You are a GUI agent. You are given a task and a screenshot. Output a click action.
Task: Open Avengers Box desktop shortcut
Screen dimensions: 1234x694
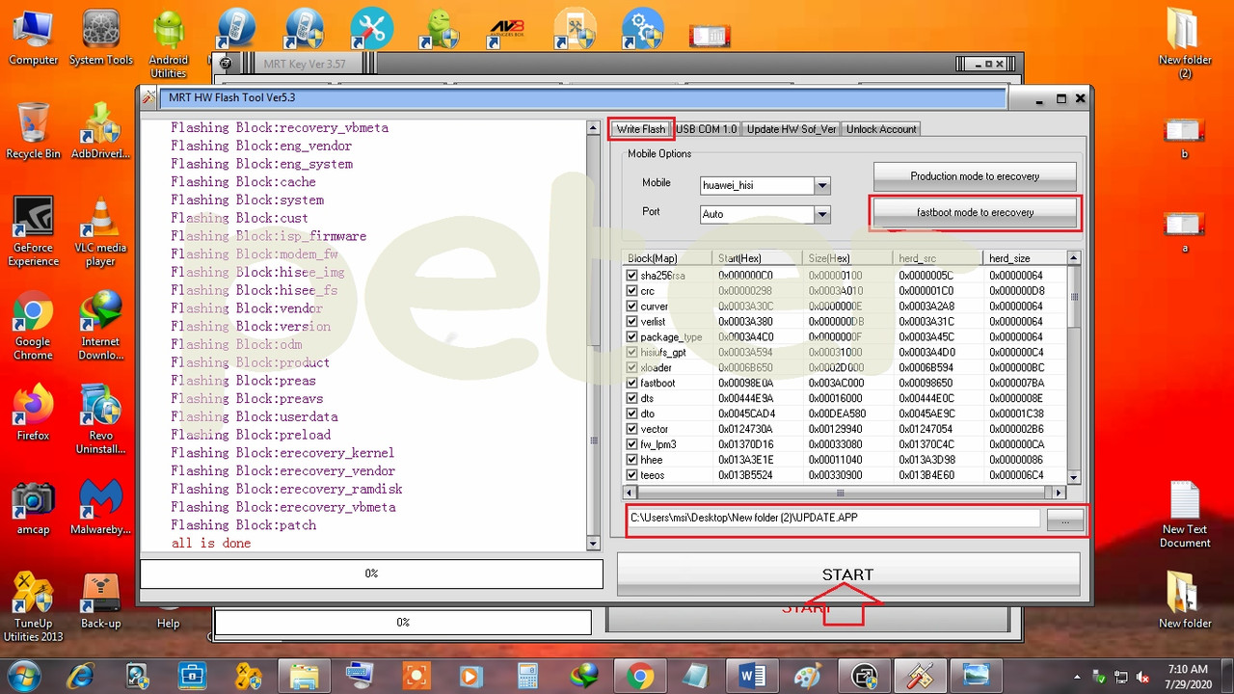[x=507, y=29]
